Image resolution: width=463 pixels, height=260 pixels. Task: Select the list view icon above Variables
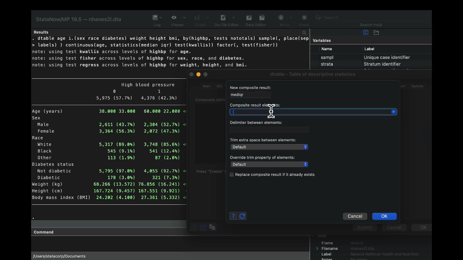point(366,32)
